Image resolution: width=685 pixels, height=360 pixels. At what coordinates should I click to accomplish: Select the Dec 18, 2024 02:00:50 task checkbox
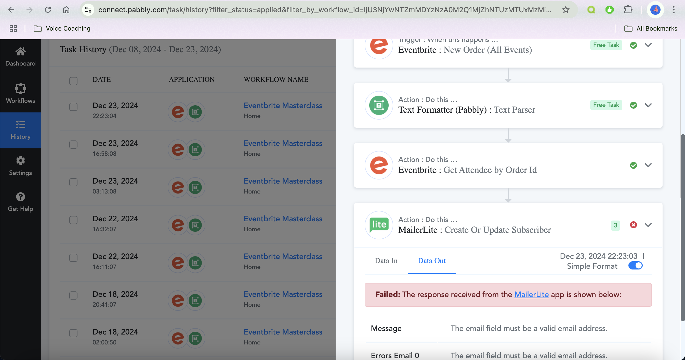pyautogui.click(x=73, y=333)
